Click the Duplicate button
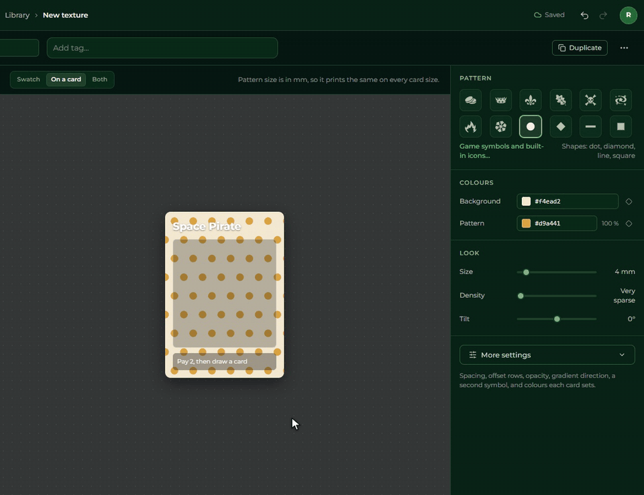 pyautogui.click(x=580, y=48)
